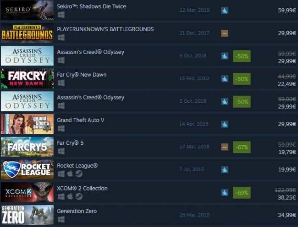Image resolution: width=298 pixels, height=227 pixels.
Task: Open the Sekiro: Shadows Die Twice title link
Action: pyautogui.click(x=91, y=6)
